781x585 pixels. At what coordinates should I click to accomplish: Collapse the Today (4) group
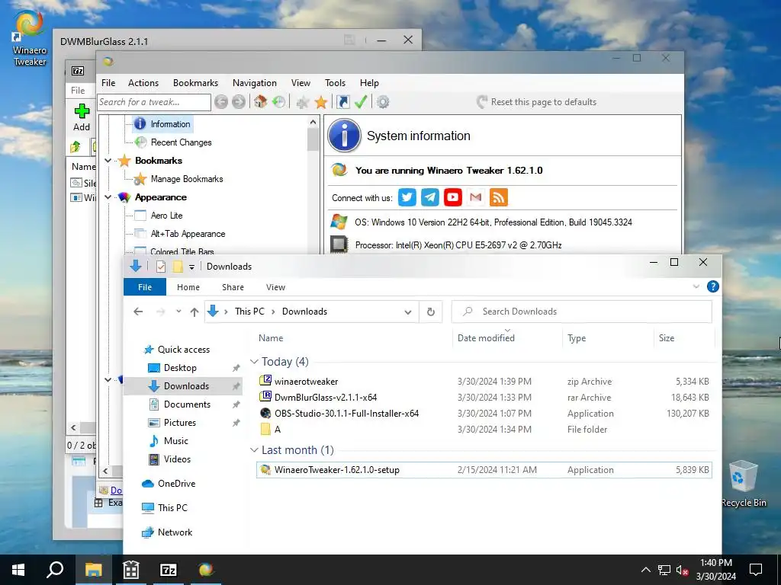coord(255,362)
